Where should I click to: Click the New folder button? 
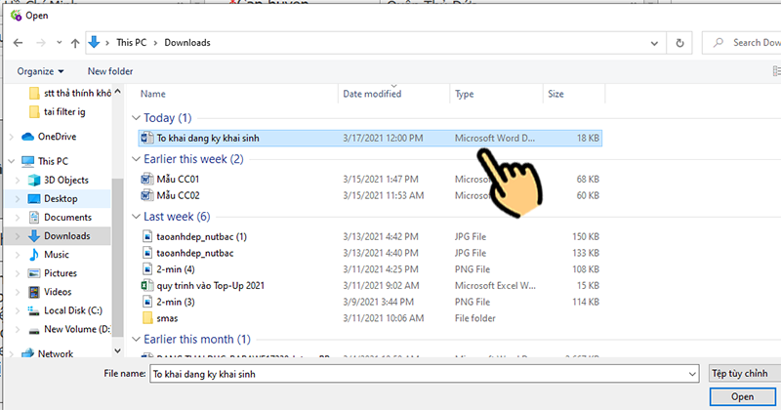(110, 71)
